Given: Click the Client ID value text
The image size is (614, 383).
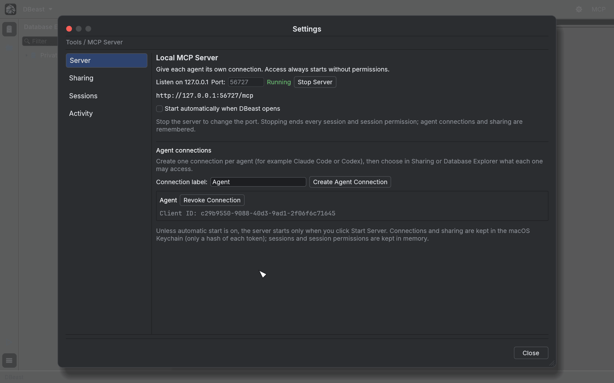Looking at the screenshot, I should coord(268,213).
